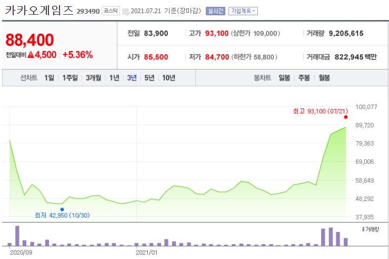Click the 최저 42,950 (10/30) label
Screen dimensions: 389x259
coord(62,215)
